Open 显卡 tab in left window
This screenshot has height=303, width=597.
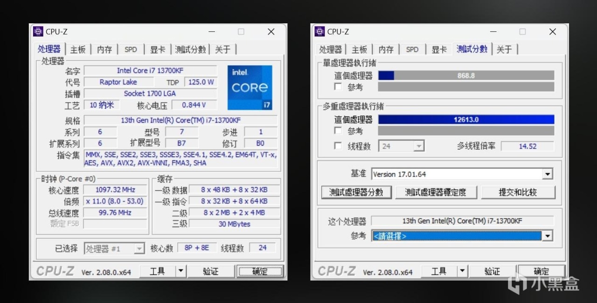pyautogui.click(x=158, y=49)
